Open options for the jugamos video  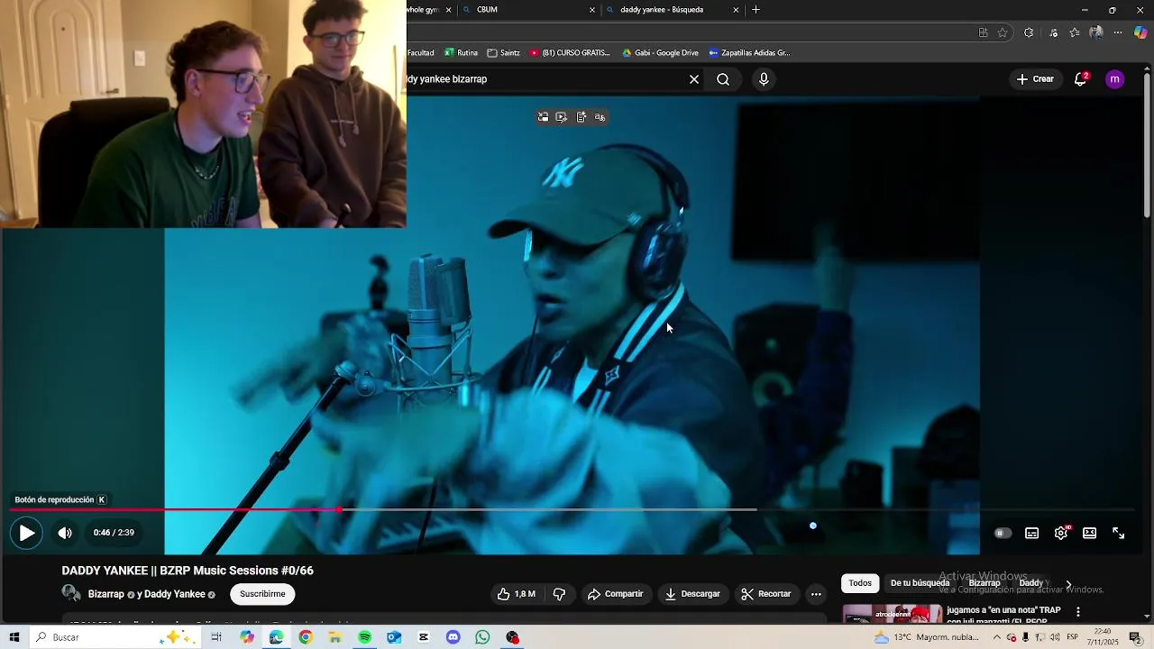click(x=1077, y=612)
